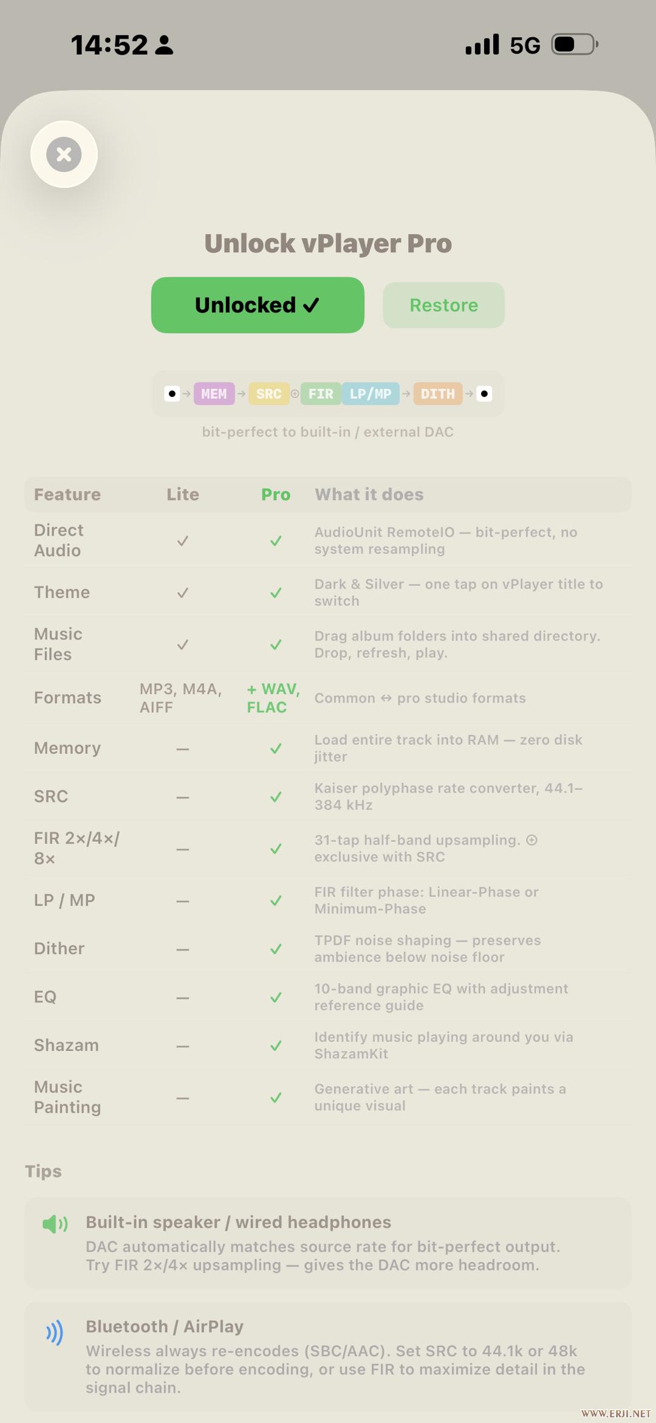
Task: Select the DITH chip in signal chain
Action: click(438, 394)
